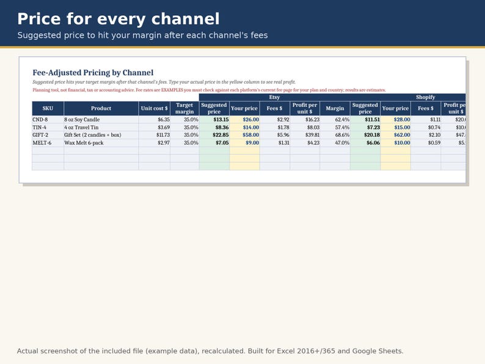Click the $2.92 Etsy fees cell

coord(275,119)
